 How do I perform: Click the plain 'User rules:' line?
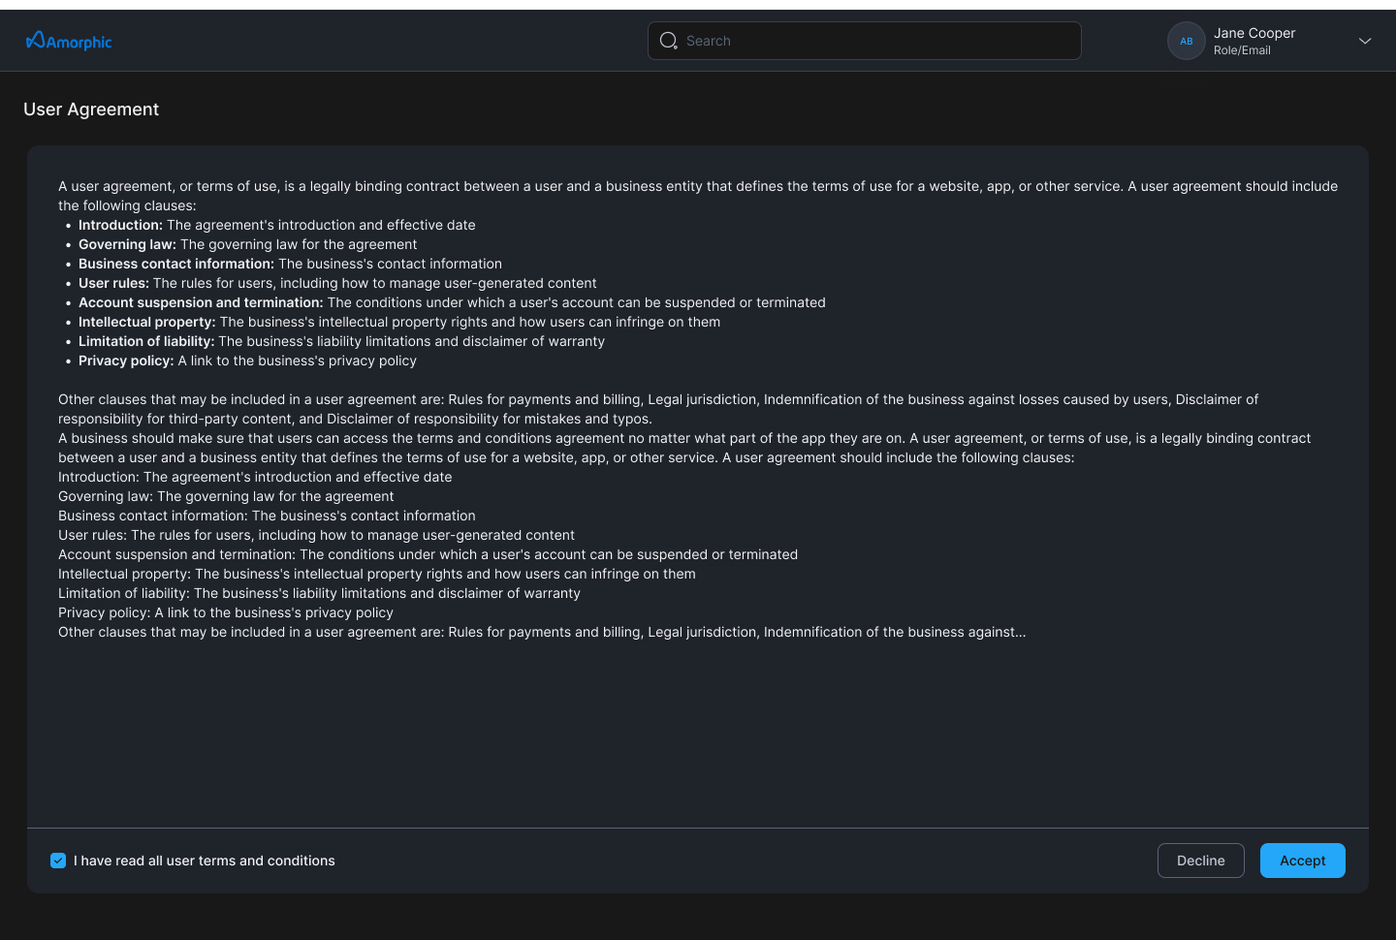point(316,535)
